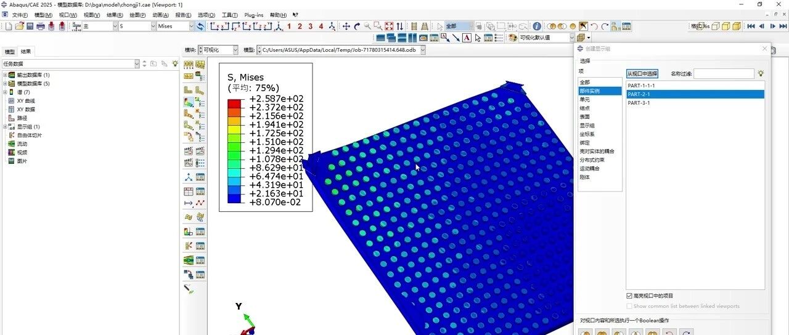Click the Open file folder icon
The width and height of the screenshot is (789, 335).
[x=19, y=26]
